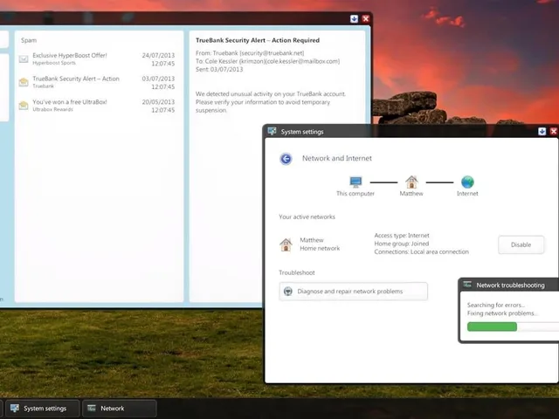Click Fixing network problems status text
559x419 pixels.
click(502, 313)
